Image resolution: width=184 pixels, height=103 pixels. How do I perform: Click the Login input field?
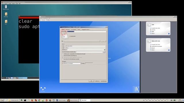click(x=86, y=48)
